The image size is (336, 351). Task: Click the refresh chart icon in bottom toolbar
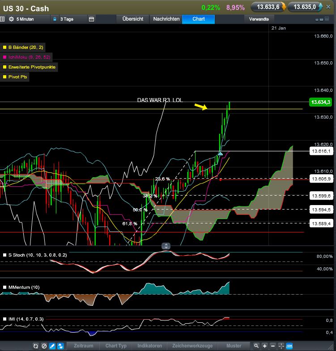point(36,346)
